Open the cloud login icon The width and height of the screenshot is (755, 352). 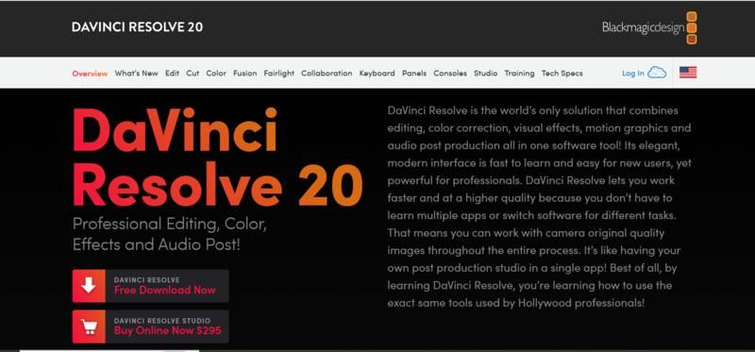point(657,73)
